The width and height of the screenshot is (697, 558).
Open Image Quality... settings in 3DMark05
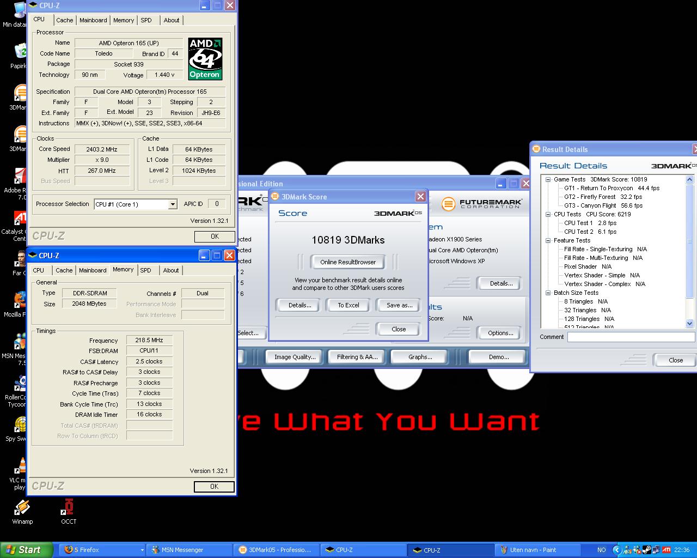point(295,357)
